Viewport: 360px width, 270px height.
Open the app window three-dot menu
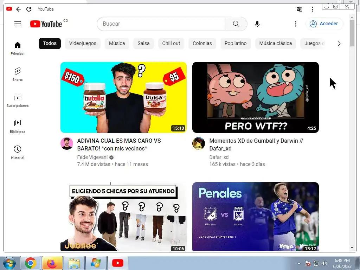[x=312, y=9]
